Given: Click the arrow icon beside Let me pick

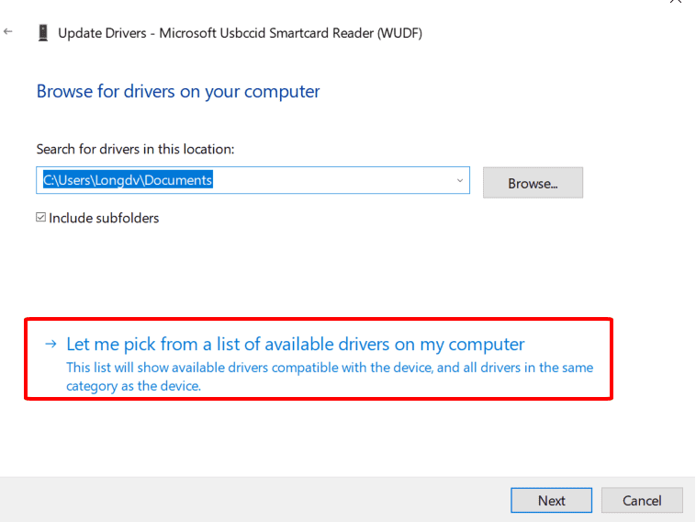Looking at the screenshot, I should (x=51, y=344).
